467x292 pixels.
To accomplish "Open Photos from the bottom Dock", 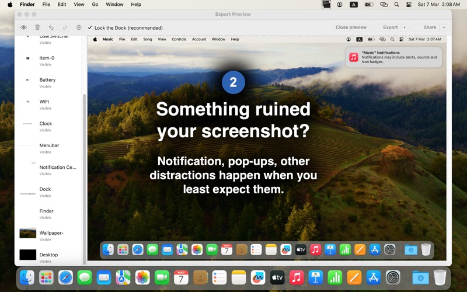I will (142, 277).
